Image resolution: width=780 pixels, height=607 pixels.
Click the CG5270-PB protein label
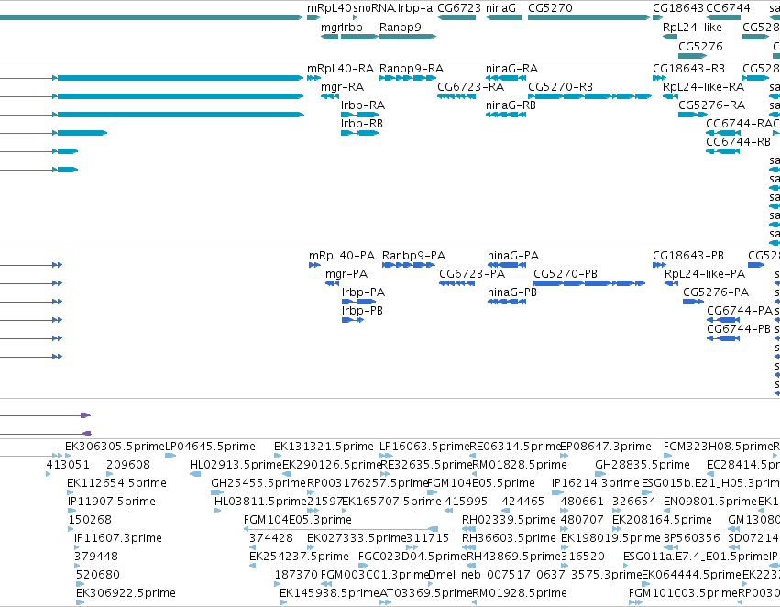click(x=566, y=273)
